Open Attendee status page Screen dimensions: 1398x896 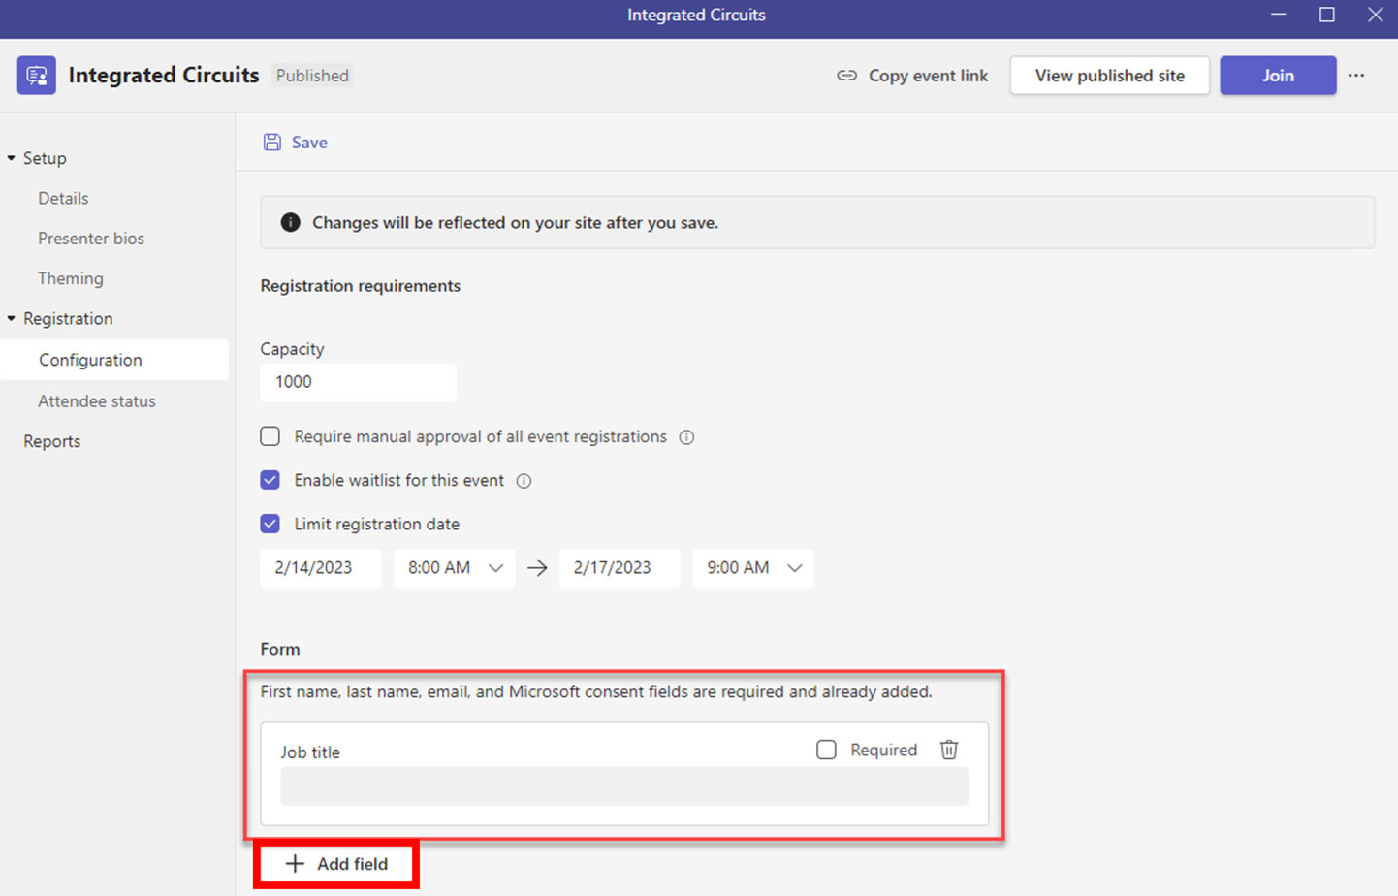click(97, 401)
